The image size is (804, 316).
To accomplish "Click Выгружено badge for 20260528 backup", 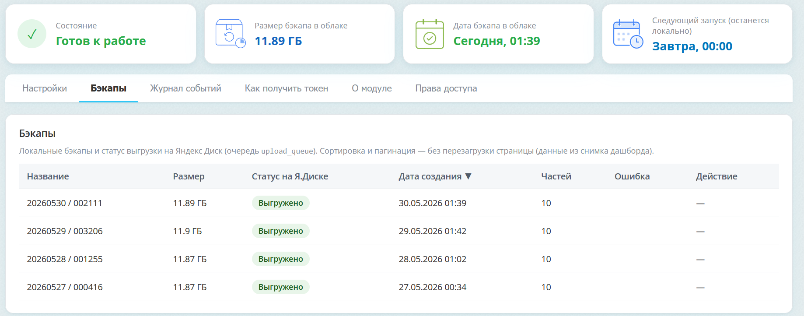I will pos(280,259).
